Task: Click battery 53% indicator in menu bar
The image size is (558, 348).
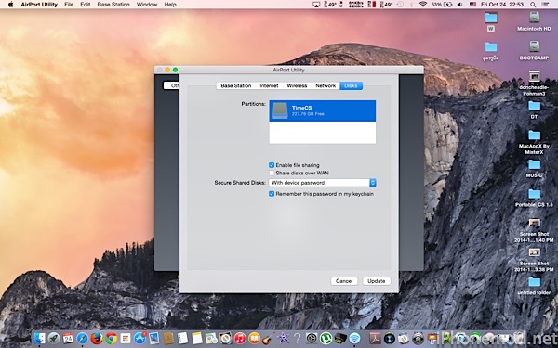Action: [x=442, y=5]
